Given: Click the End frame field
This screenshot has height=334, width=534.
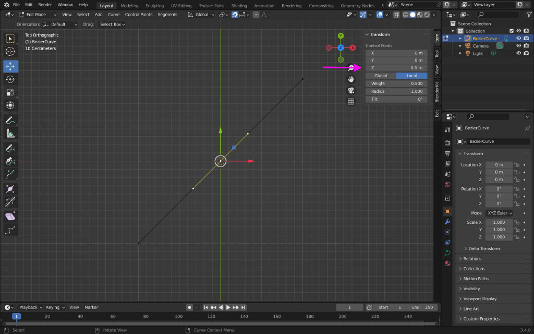Looking at the screenshot, I should tap(421, 307).
